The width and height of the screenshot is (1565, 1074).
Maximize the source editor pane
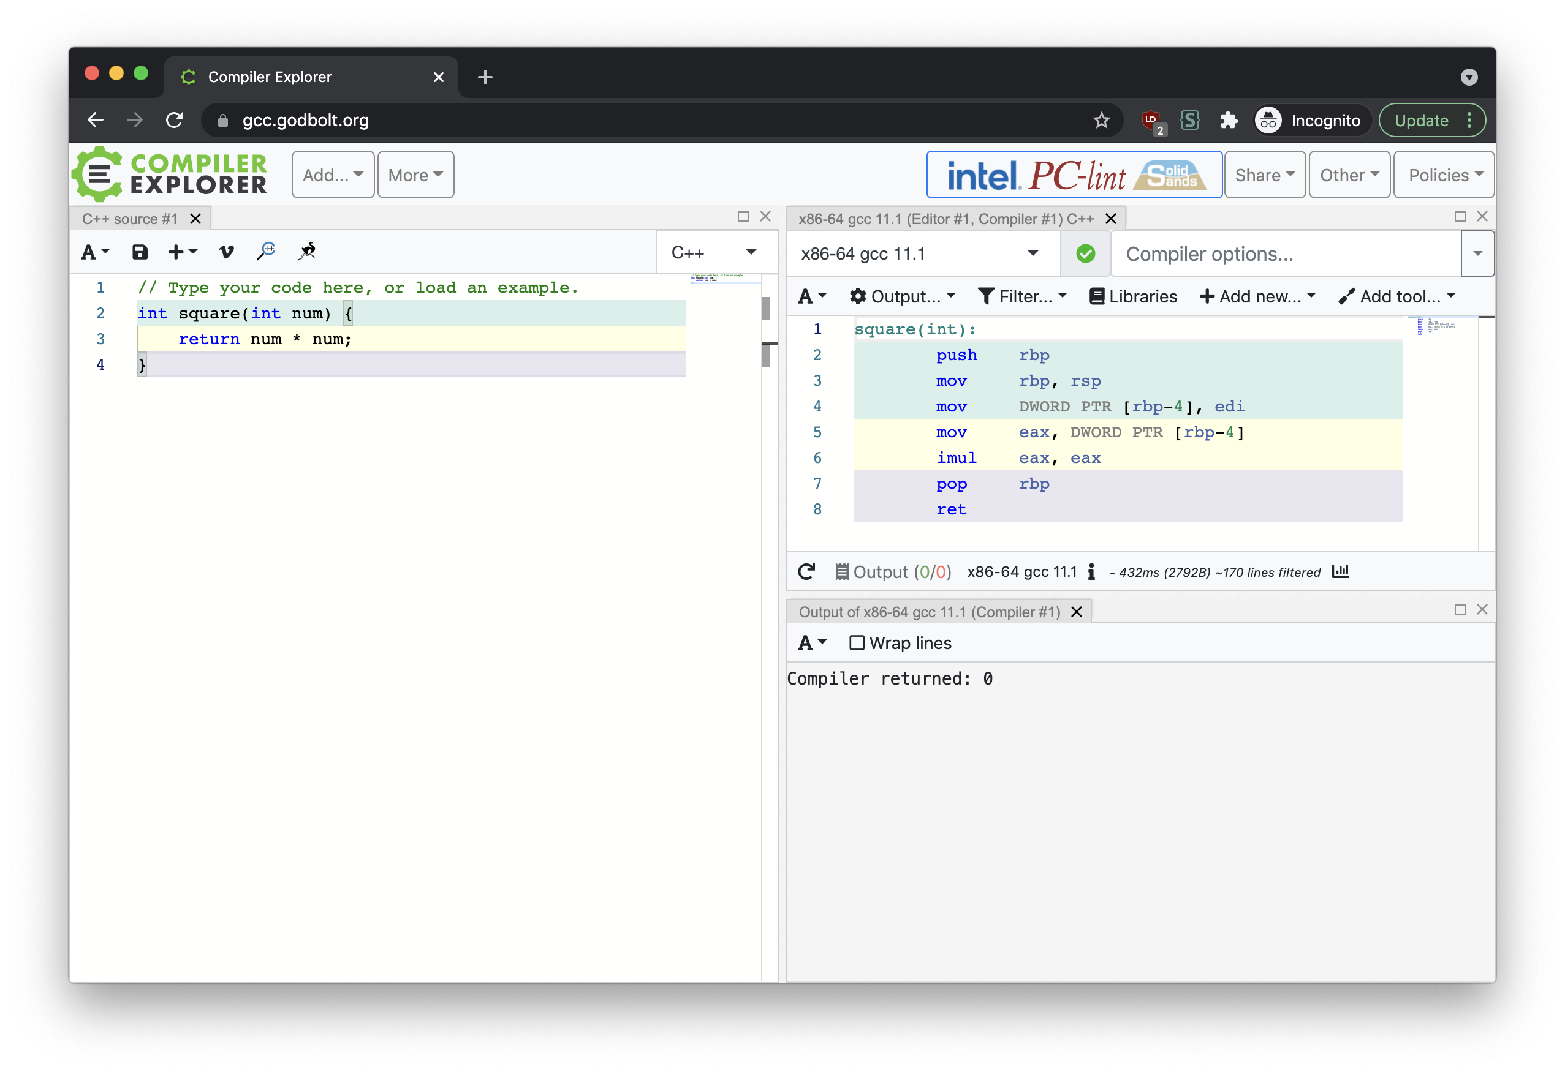(x=743, y=216)
